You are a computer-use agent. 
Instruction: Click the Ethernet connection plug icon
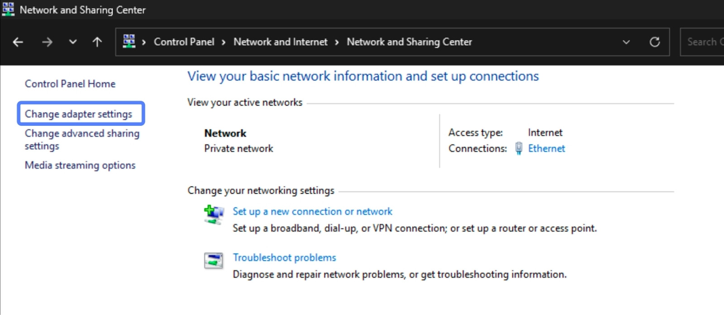click(519, 148)
